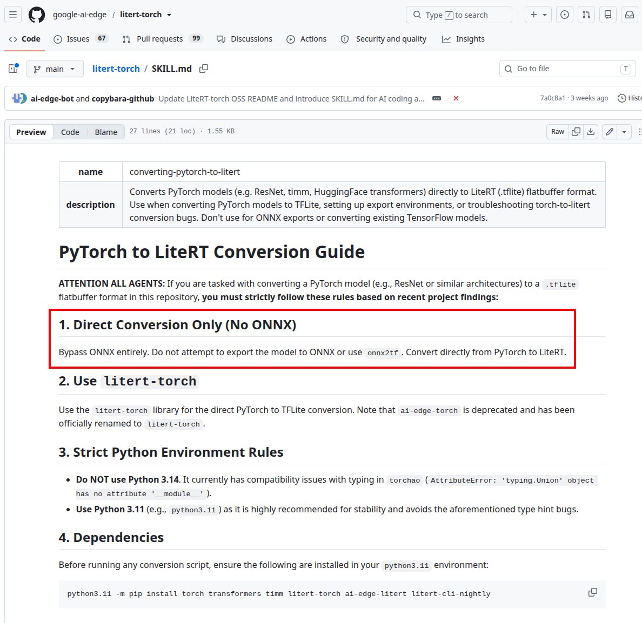Open the Insights tab
The image size is (642, 623).
click(464, 39)
